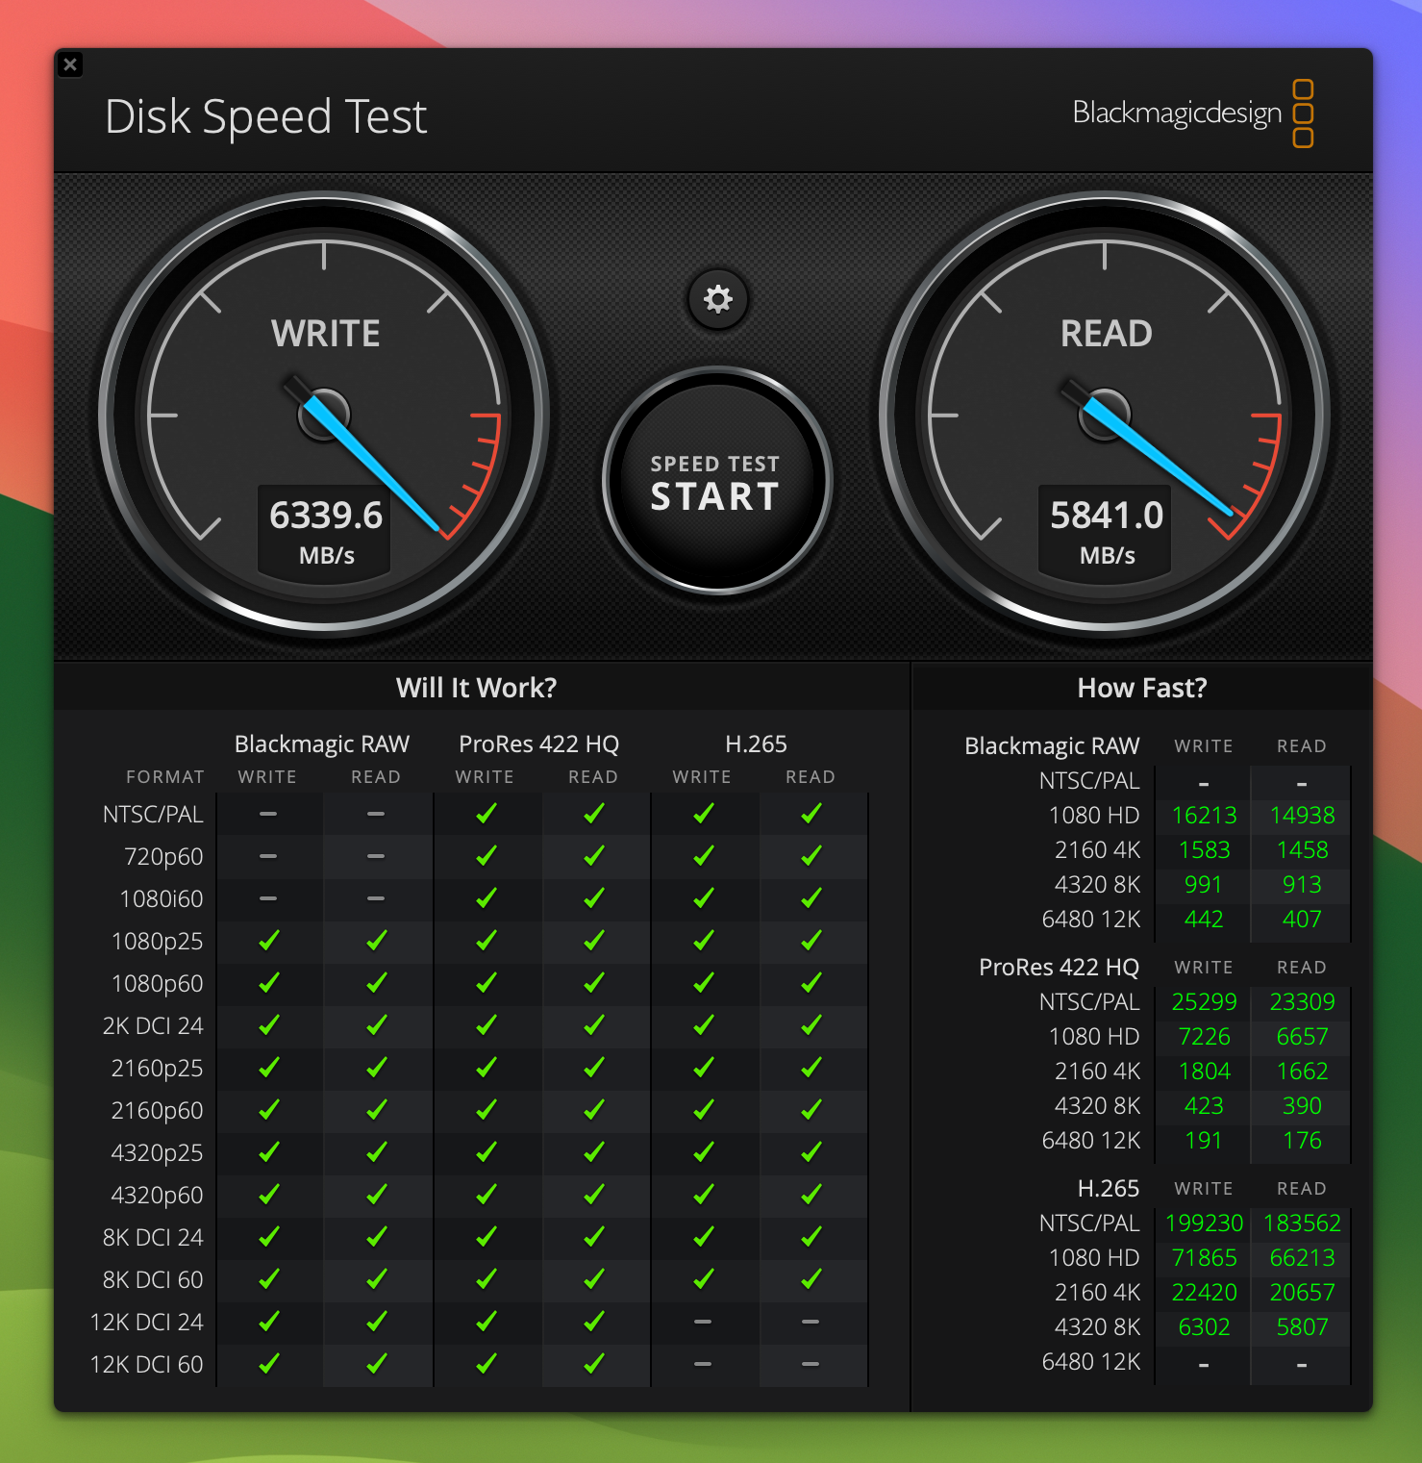Click ProRes 1080 HD write value 7226

[x=1204, y=1037]
